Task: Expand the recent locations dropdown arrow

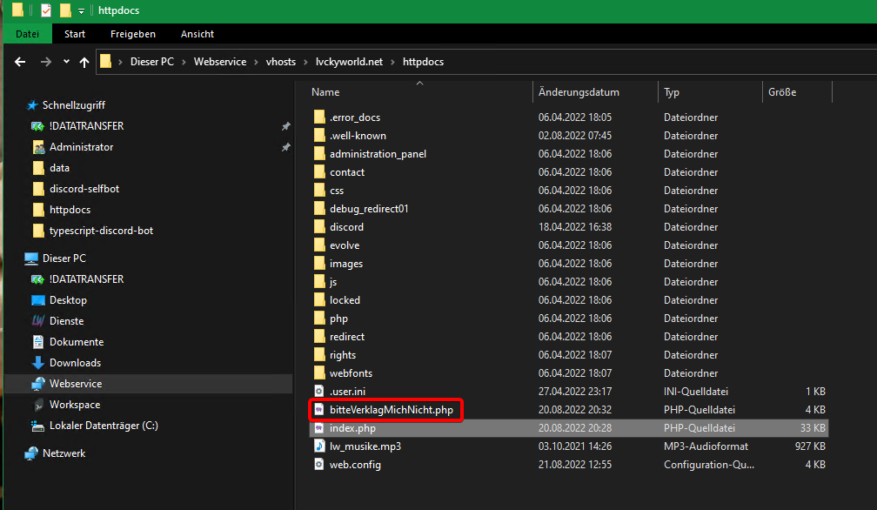Action: [66, 62]
